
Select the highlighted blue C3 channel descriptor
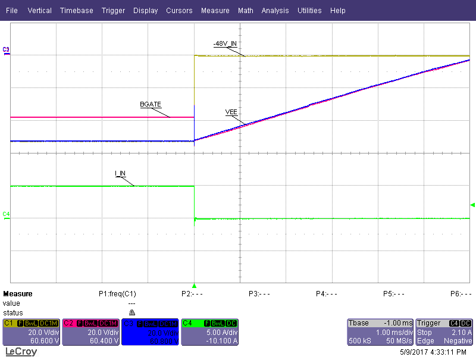click(150, 332)
